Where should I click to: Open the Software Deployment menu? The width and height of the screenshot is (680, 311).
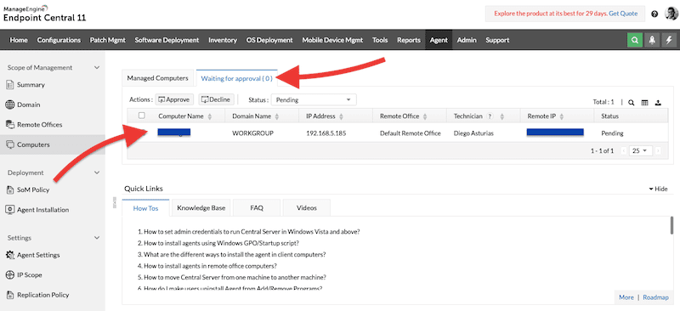167,40
